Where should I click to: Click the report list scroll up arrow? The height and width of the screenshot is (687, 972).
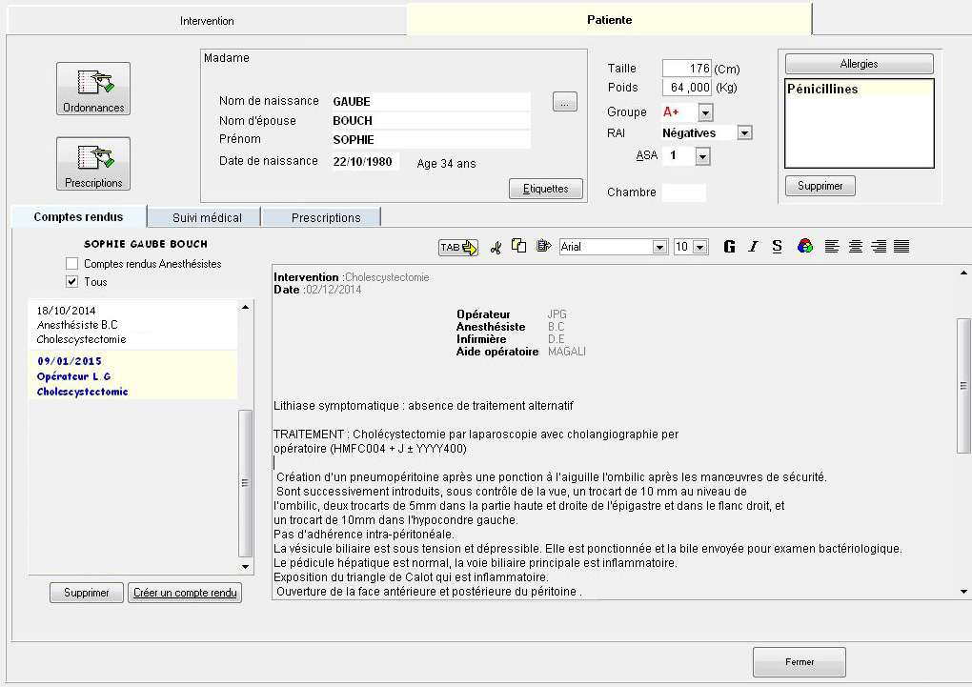[x=246, y=307]
